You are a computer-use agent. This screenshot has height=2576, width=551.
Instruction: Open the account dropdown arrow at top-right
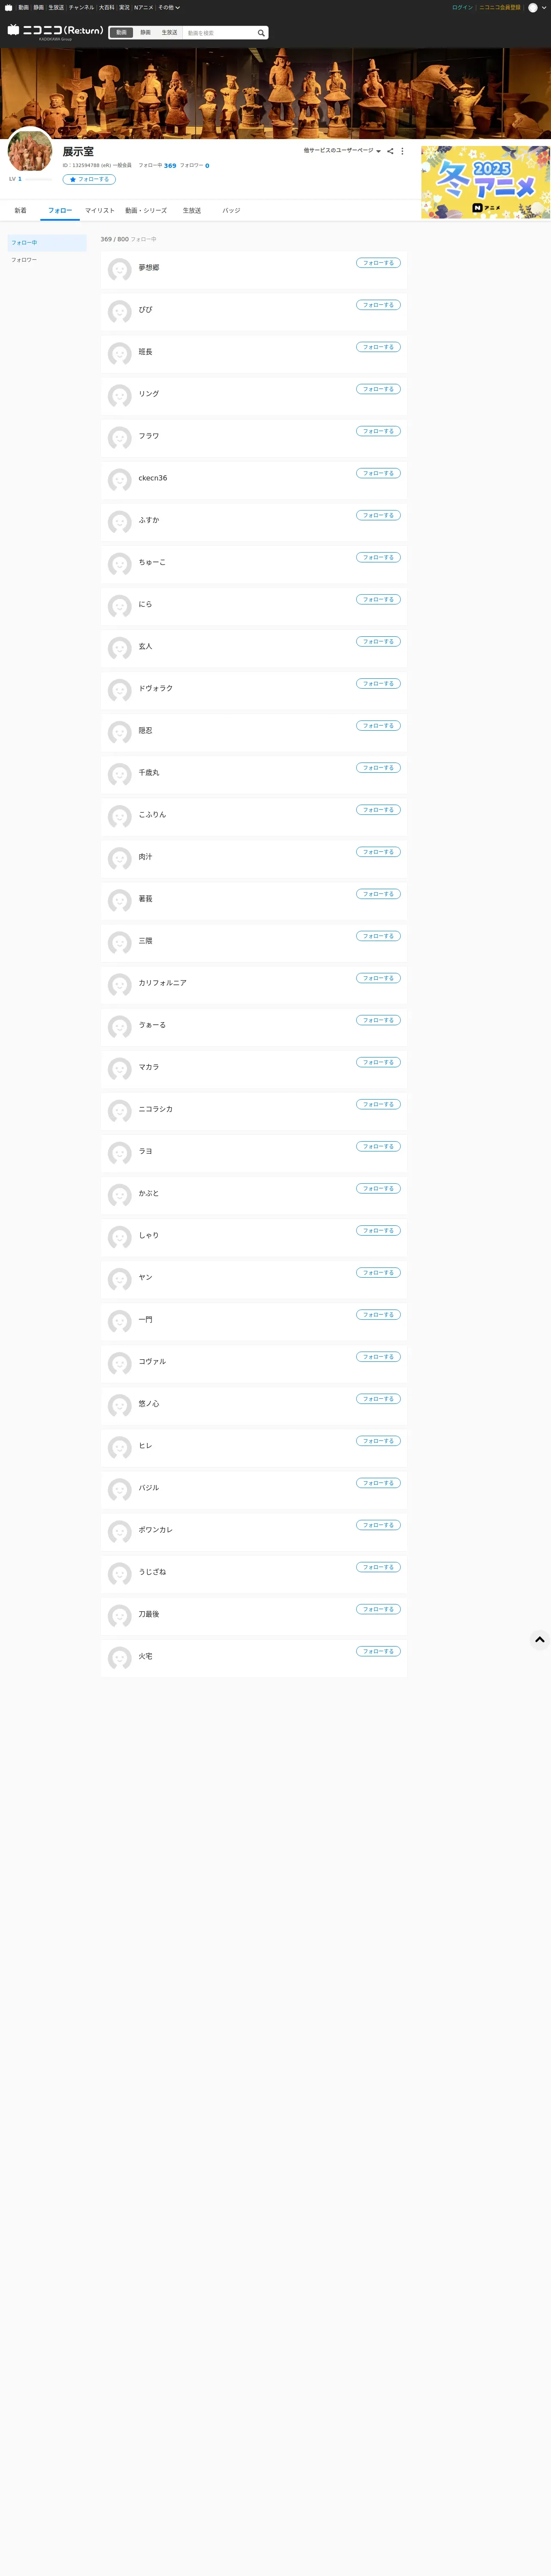point(544,7)
